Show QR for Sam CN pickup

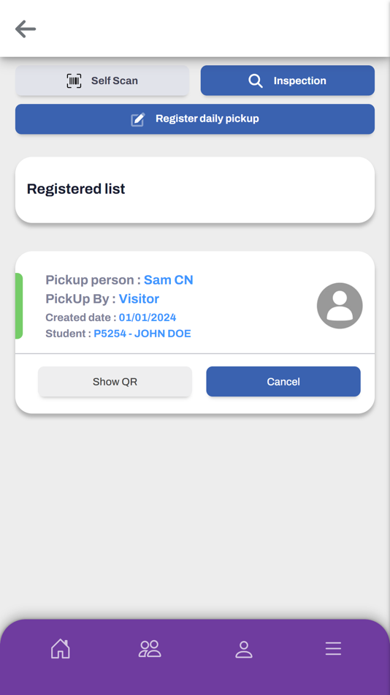pyautogui.click(x=115, y=382)
